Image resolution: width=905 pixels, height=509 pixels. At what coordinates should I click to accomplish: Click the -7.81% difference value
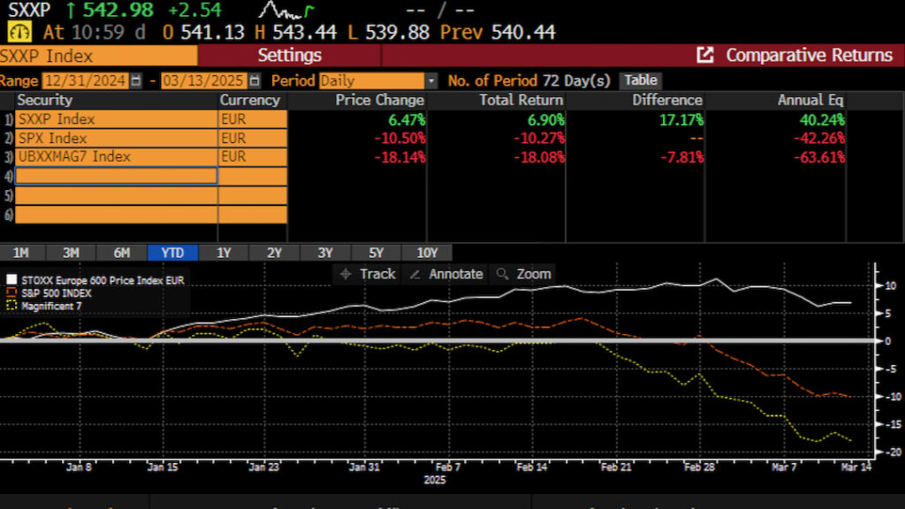tap(682, 157)
